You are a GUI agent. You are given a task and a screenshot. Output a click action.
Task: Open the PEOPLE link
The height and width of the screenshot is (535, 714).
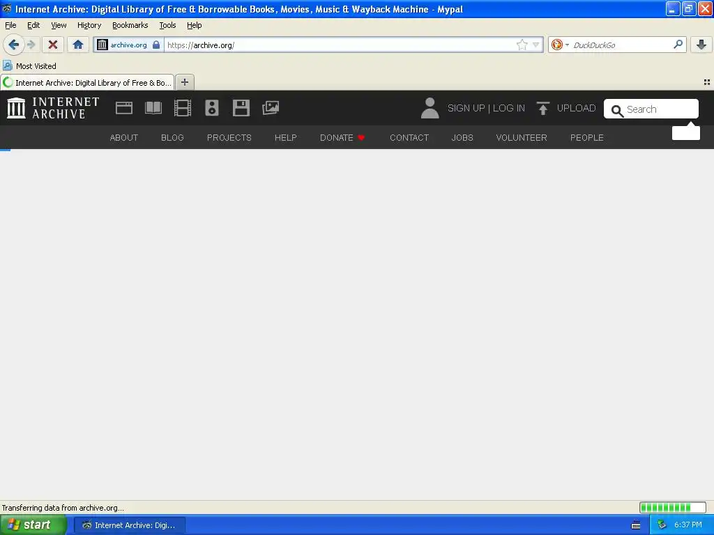587,138
